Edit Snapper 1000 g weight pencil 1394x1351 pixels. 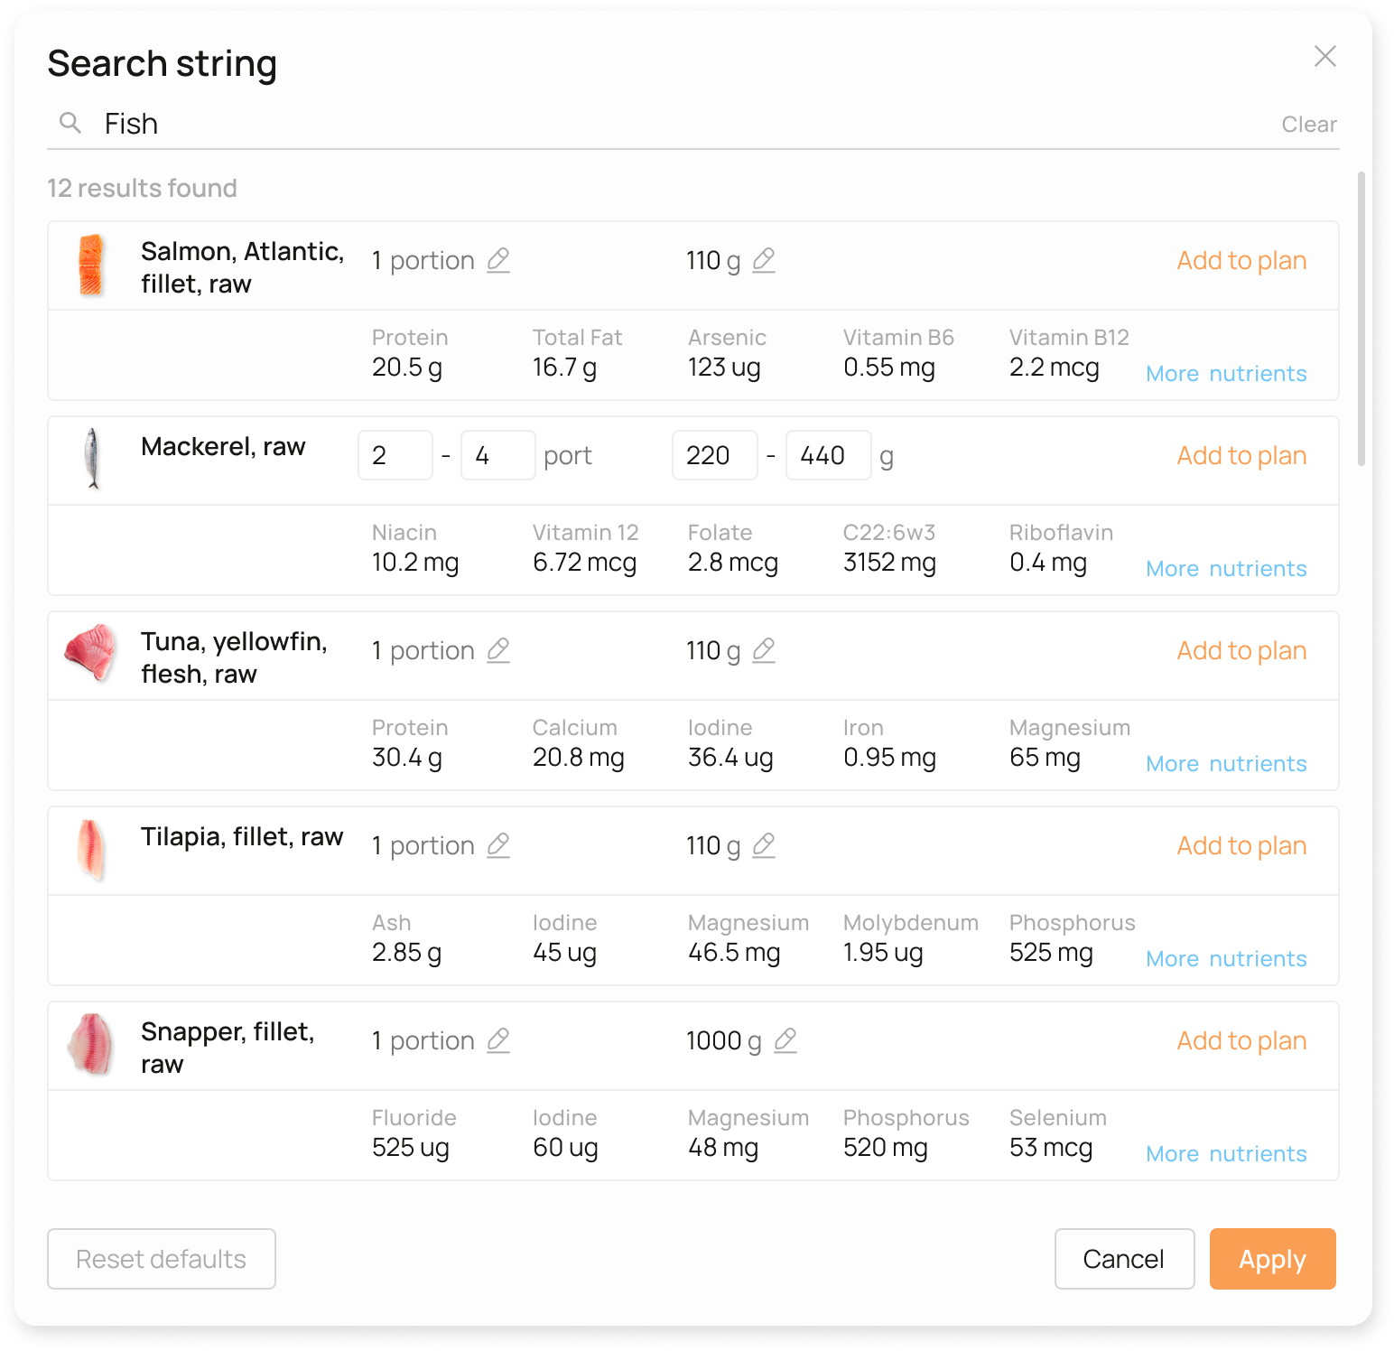[785, 1040]
